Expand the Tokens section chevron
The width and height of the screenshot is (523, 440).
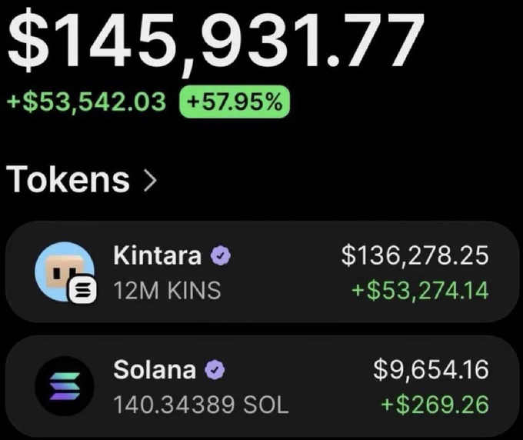tap(150, 181)
